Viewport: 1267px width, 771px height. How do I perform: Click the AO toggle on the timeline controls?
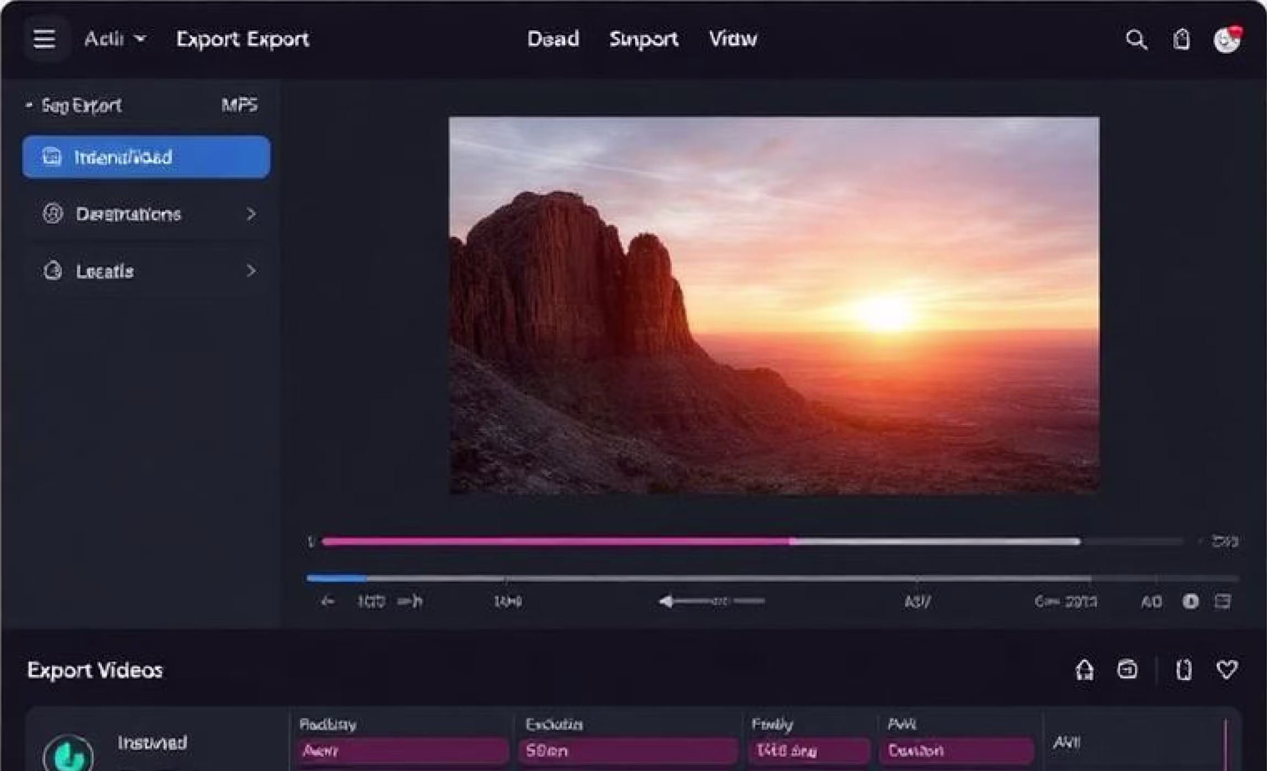(1151, 601)
